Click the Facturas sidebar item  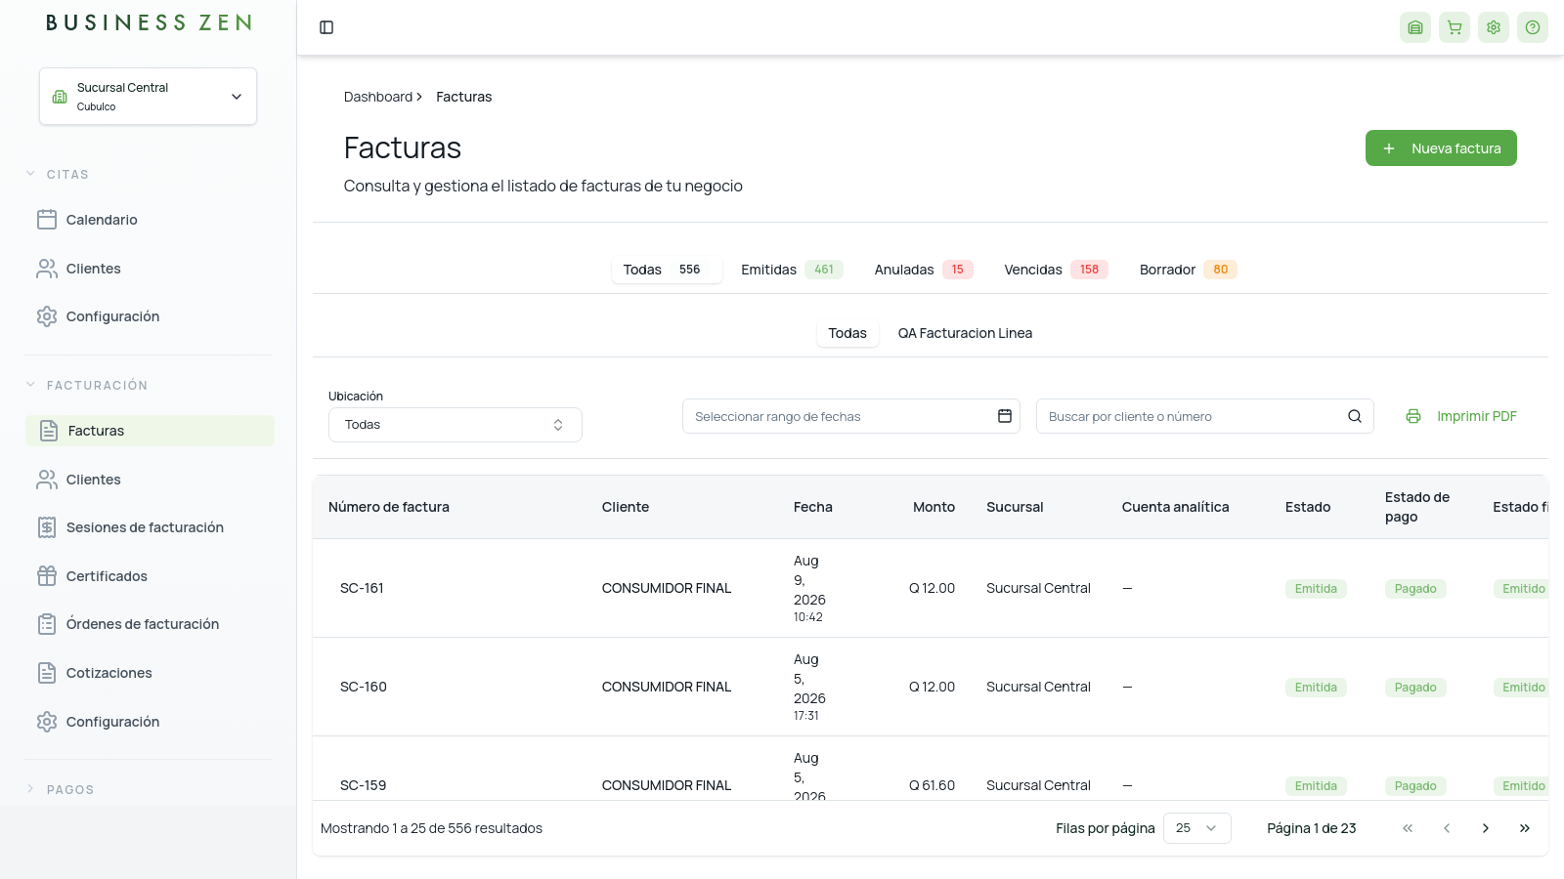[x=150, y=431]
